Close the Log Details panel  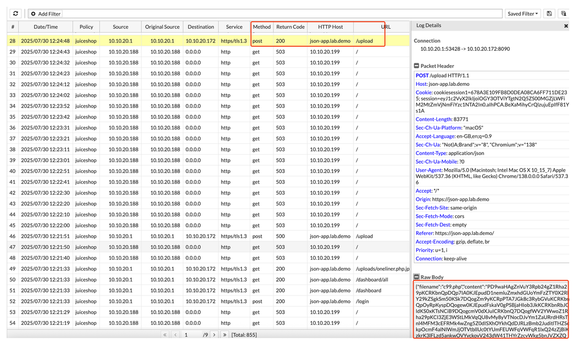pyautogui.click(x=566, y=26)
